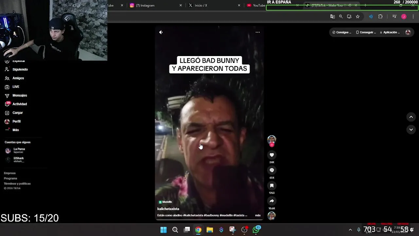Close the 'Inicio / X' tab
The image size is (419, 236).
(x=239, y=5)
